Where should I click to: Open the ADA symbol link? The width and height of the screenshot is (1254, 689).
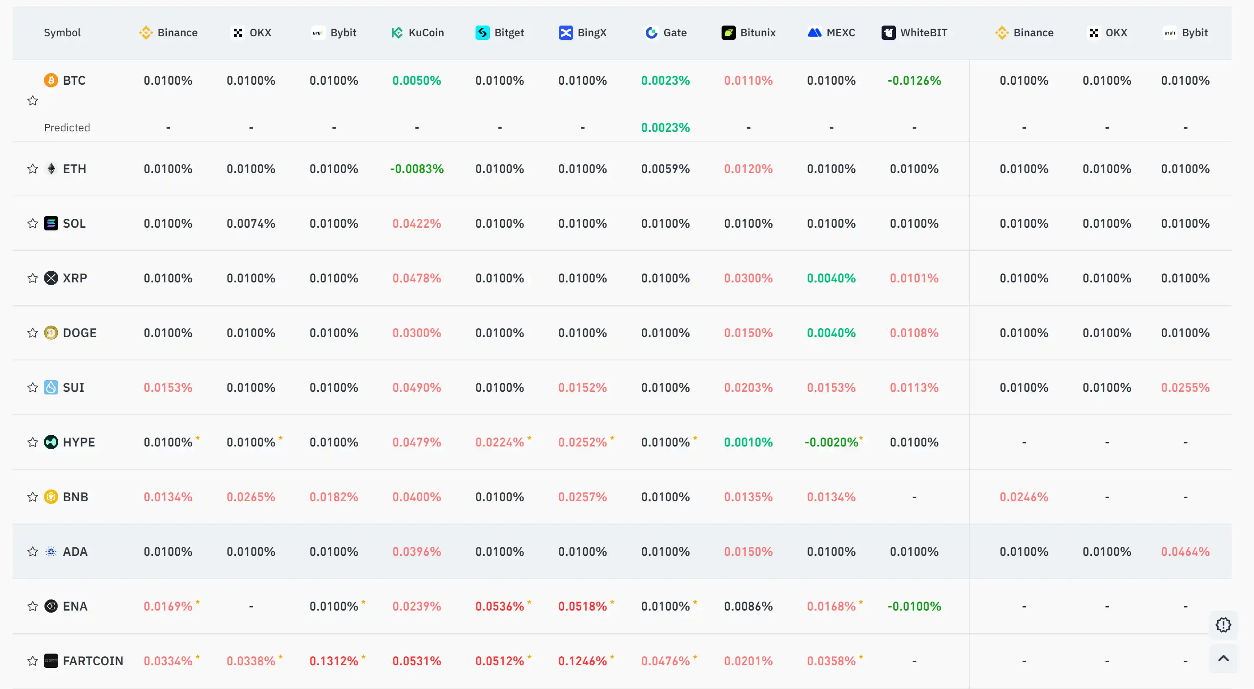click(75, 552)
